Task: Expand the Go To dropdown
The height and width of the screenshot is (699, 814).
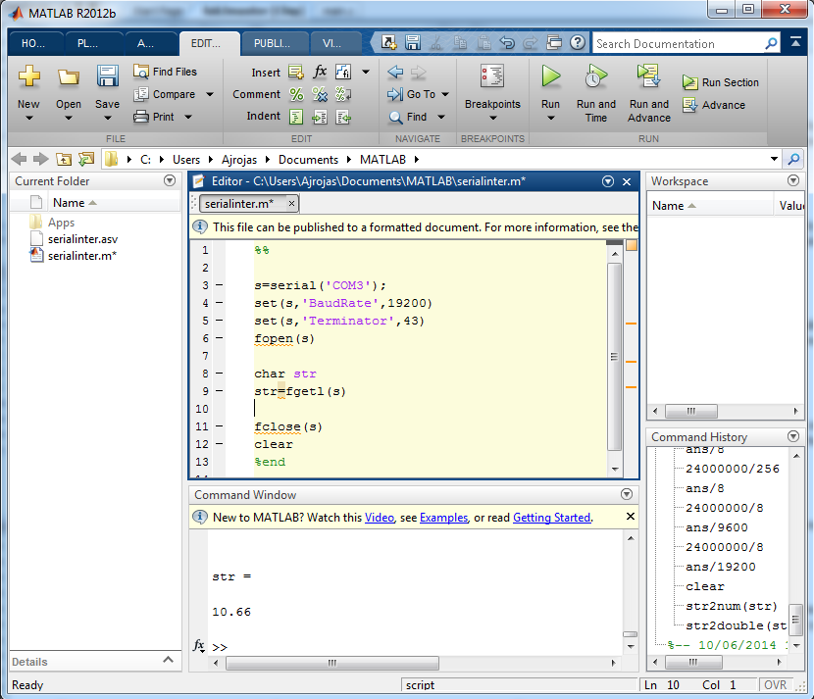Action: (x=444, y=95)
